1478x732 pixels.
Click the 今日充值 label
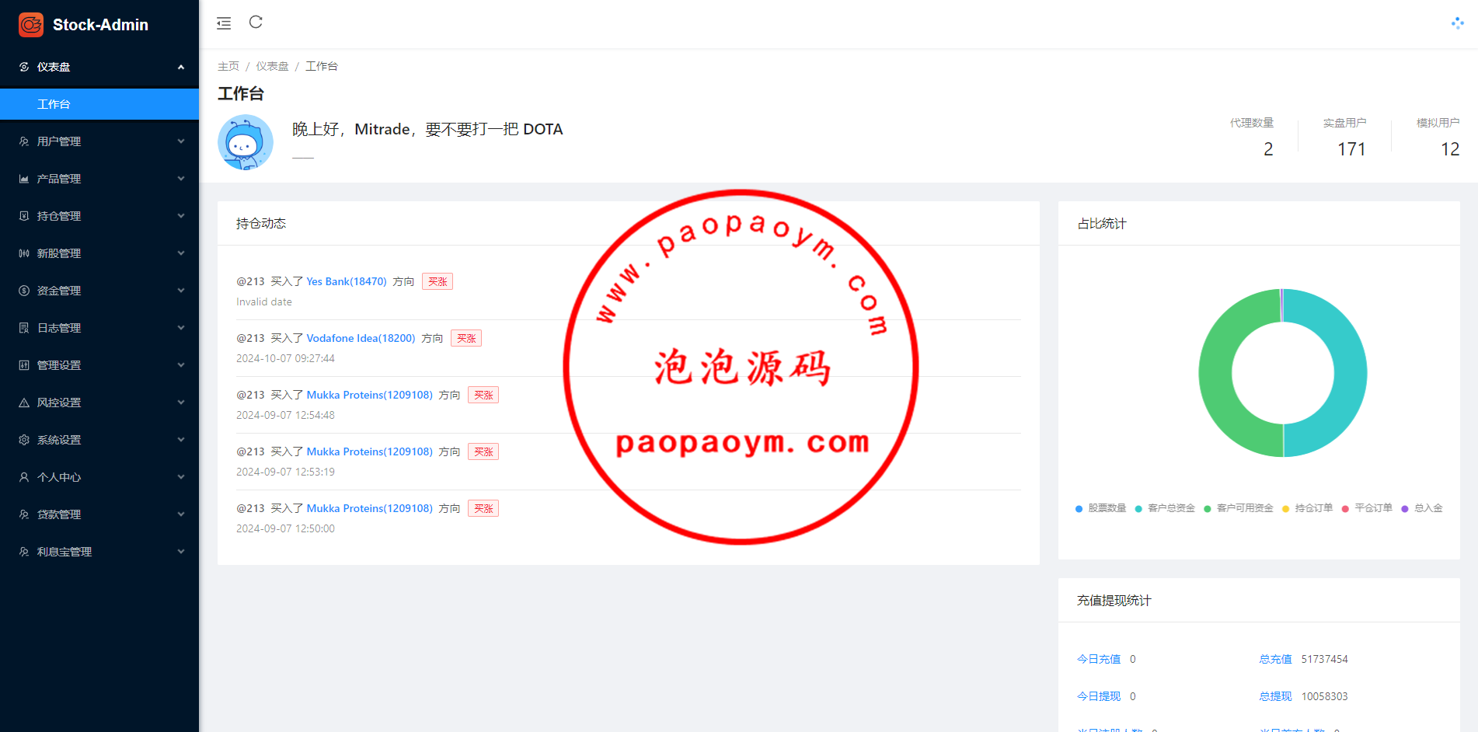click(1099, 659)
